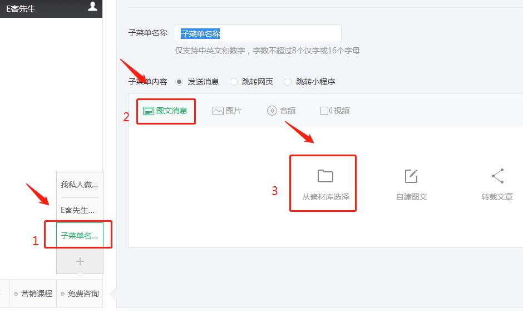This screenshot has height=323, width=523.
Task: Click the user profile icon top left
Action: [92, 7]
